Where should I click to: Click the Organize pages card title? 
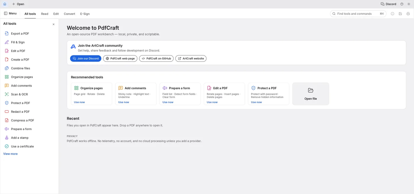[x=92, y=88]
